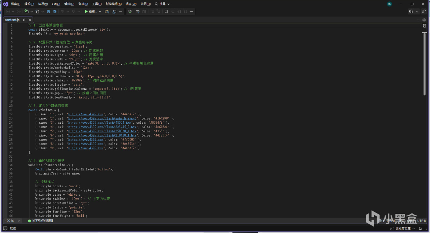Image resolution: width=430 pixels, height=233 pixels.
Task: Toggle a bookmark with the bookmark icon
Action: click(x=166, y=11)
